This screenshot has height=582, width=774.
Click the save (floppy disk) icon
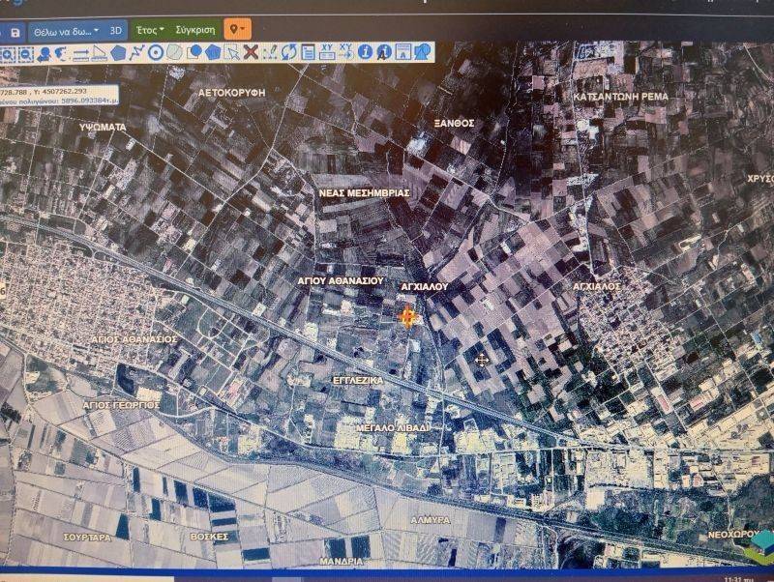tap(15, 31)
